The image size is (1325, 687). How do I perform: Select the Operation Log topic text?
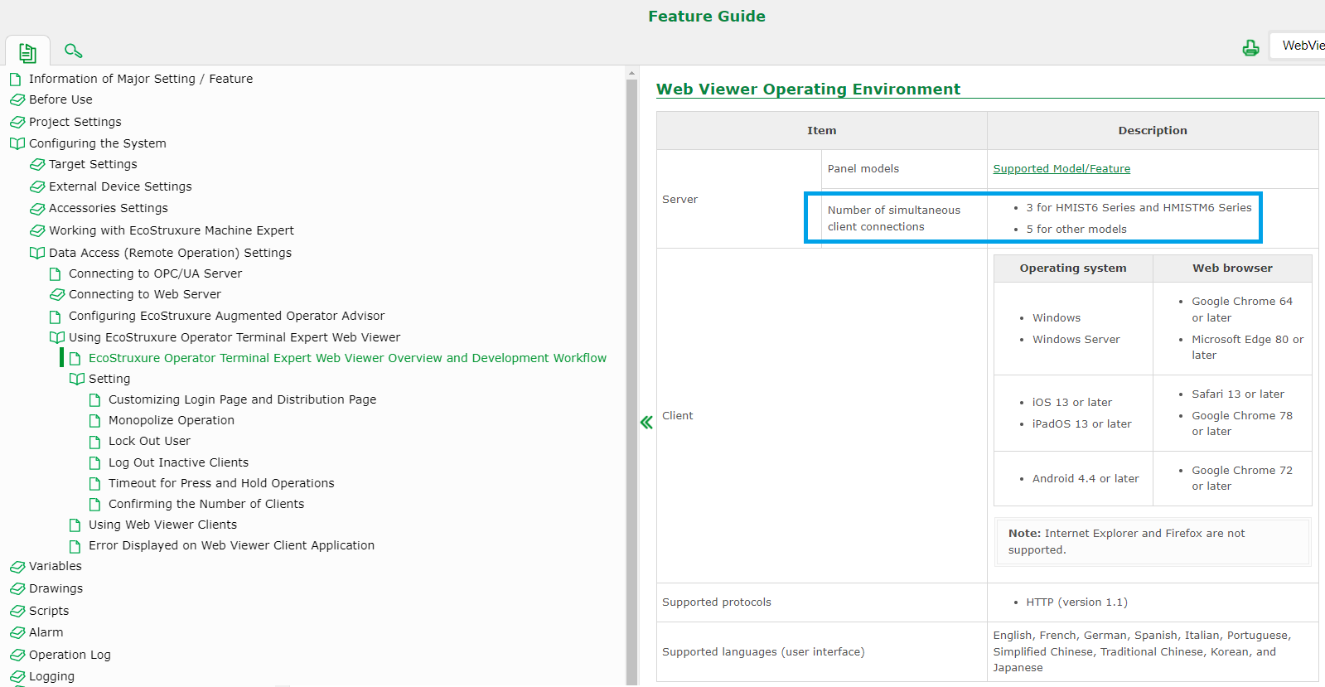(70, 655)
